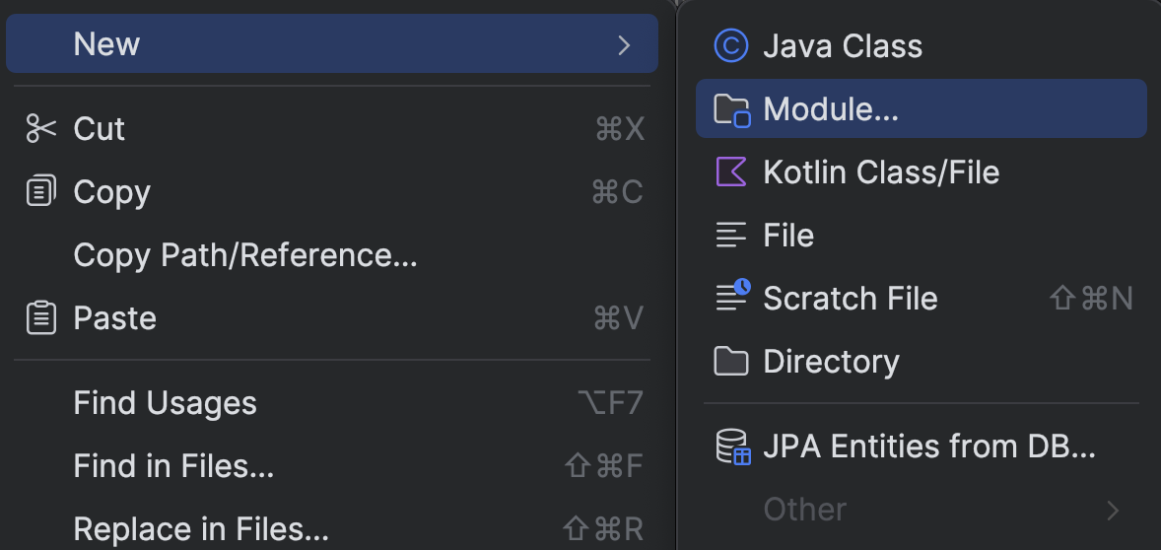Click the File lines icon
This screenshot has width=1161, height=550.
(x=731, y=236)
